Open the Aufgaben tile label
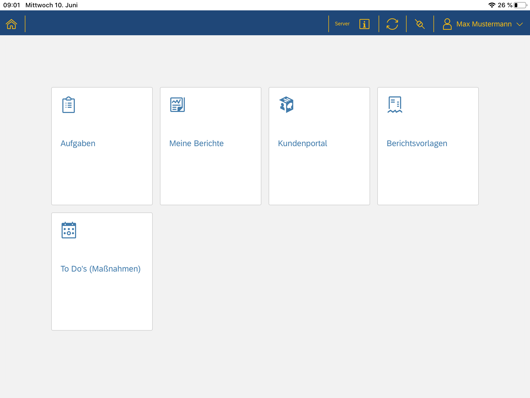This screenshot has width=530, height=398. pyautogui.click(x=78, y=143)
